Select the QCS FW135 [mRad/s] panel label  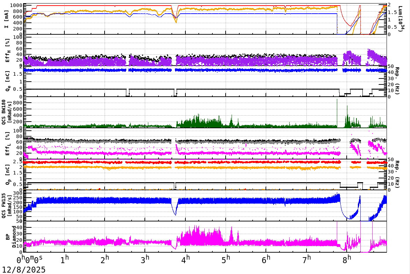pos(7,205)
